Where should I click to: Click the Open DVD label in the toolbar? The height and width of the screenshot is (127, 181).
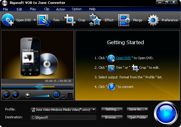(x=24, y=20)
